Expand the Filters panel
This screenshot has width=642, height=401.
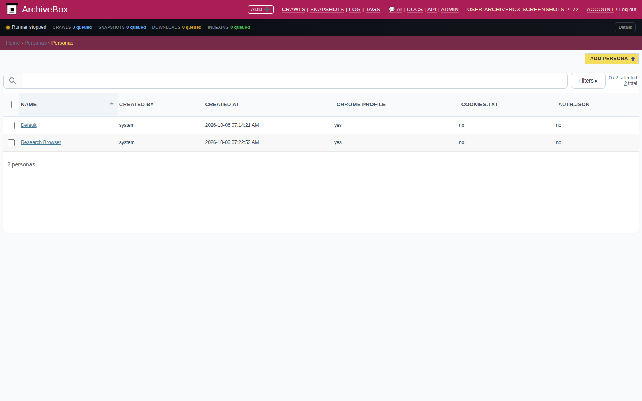588,81
